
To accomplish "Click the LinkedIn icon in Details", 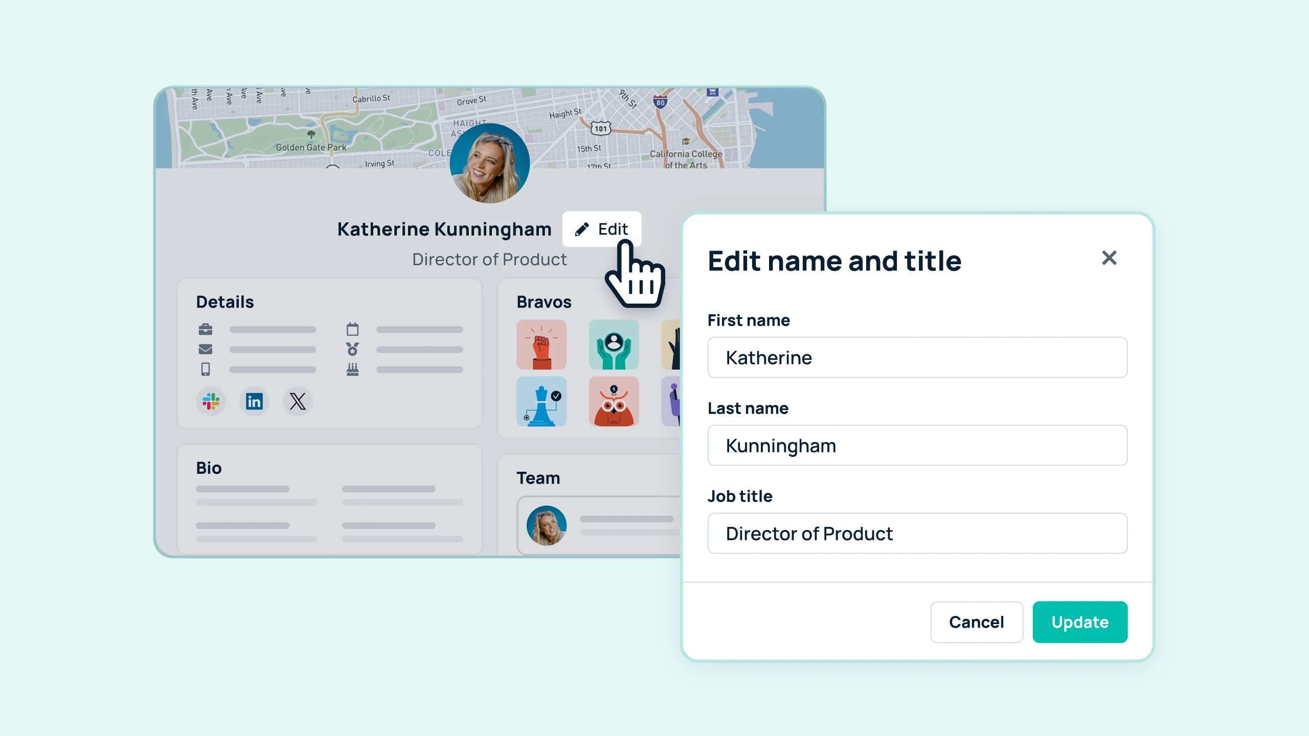I will 255,401.
